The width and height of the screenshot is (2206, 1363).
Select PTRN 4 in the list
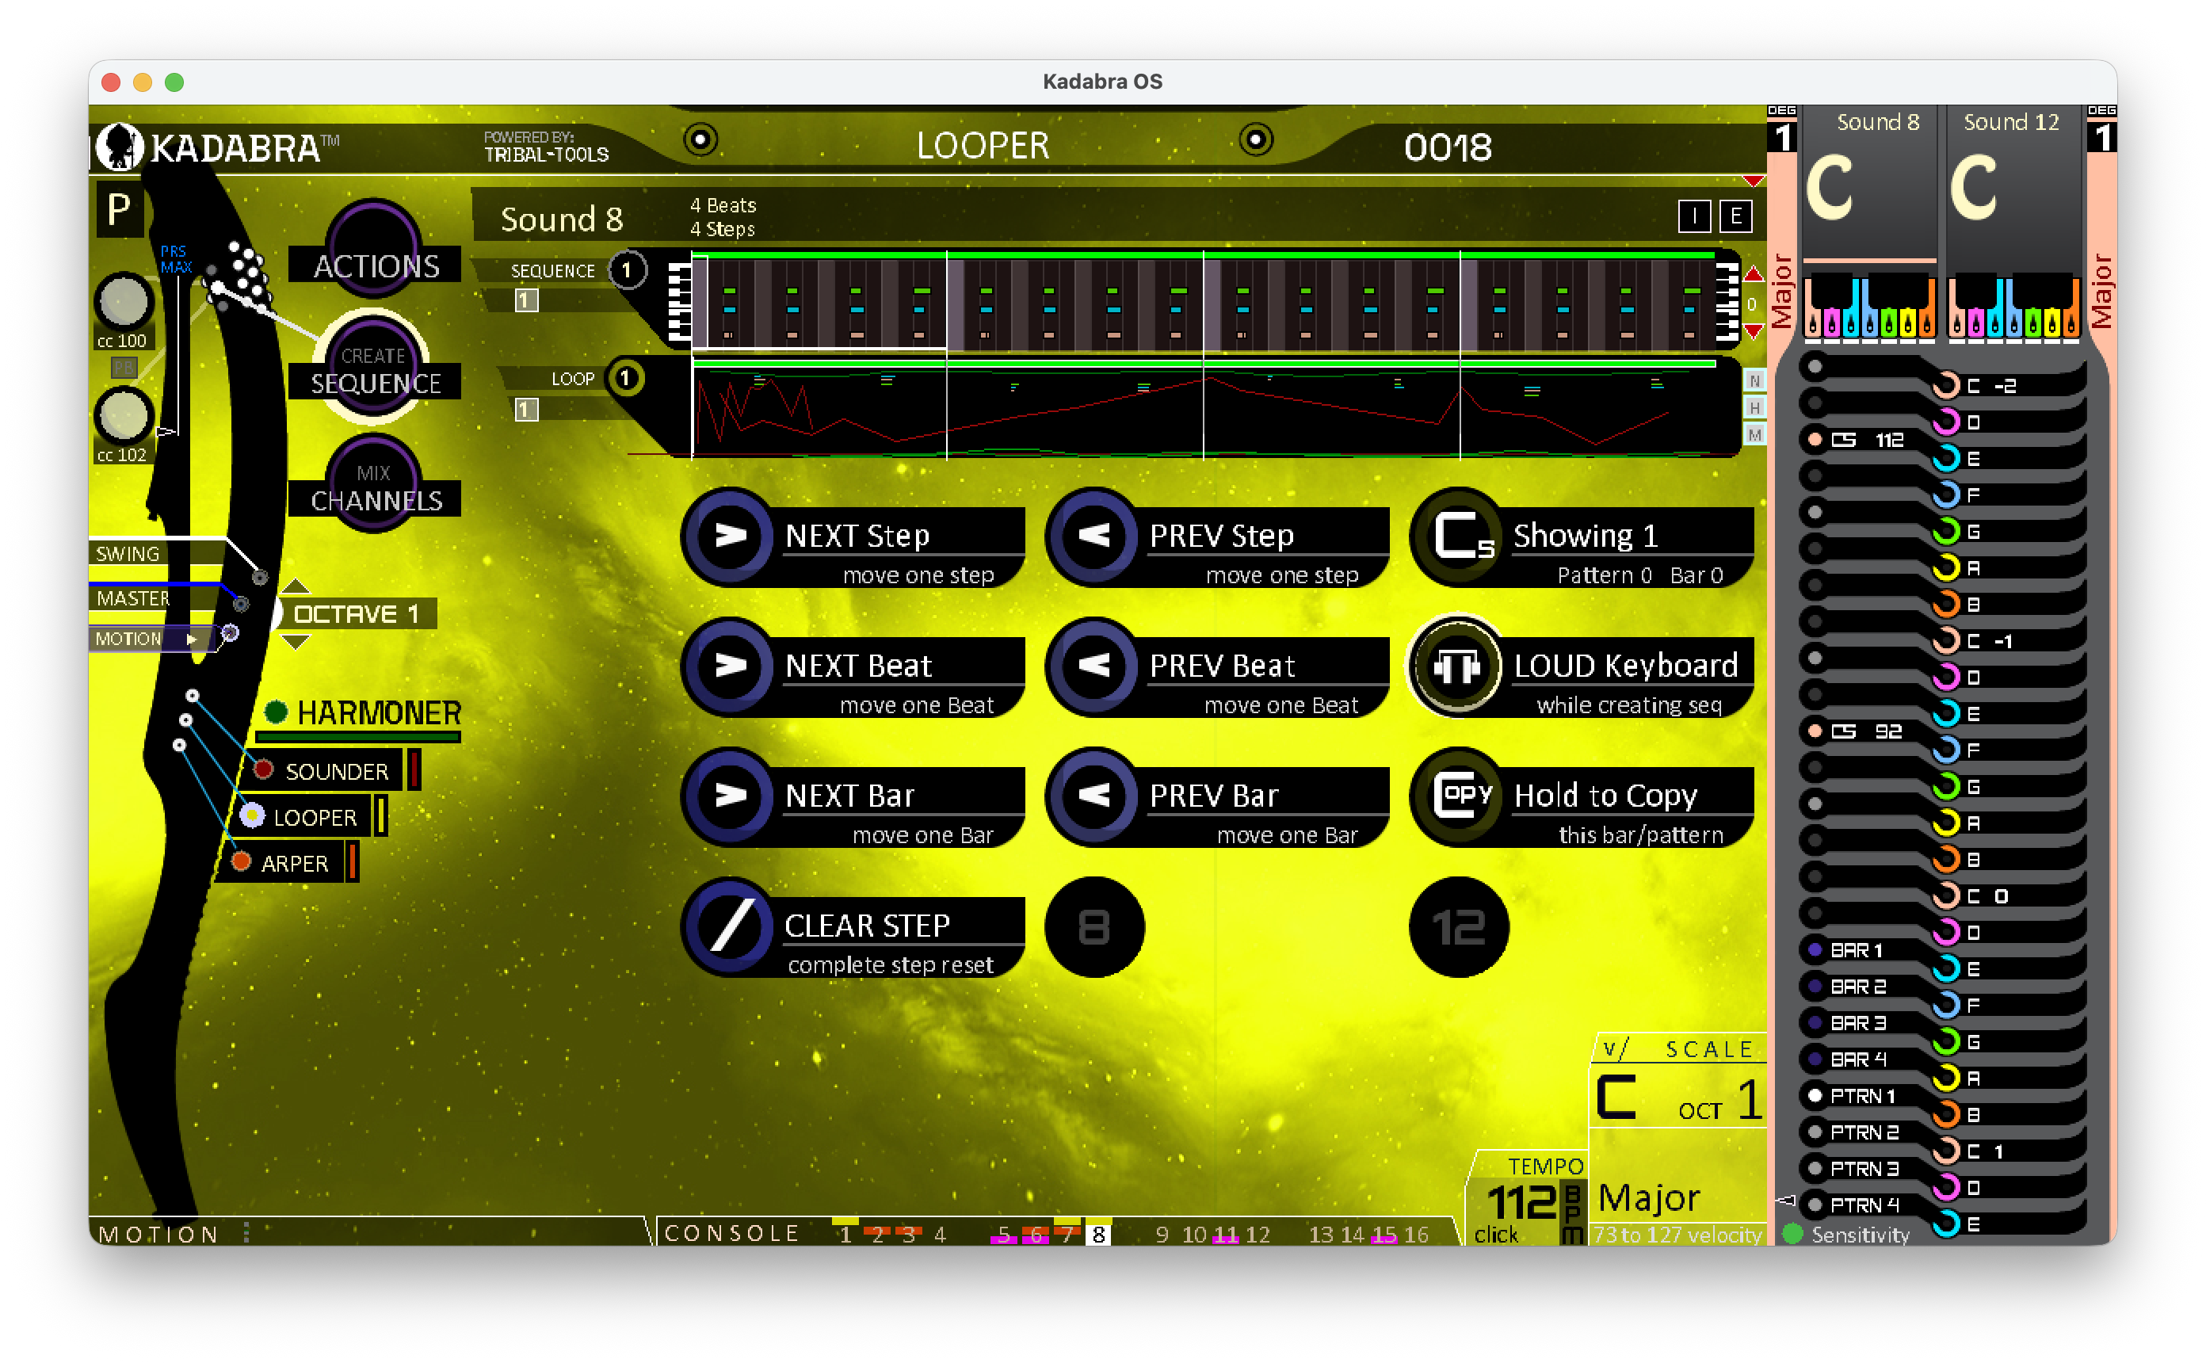tap(1864, 1205)
